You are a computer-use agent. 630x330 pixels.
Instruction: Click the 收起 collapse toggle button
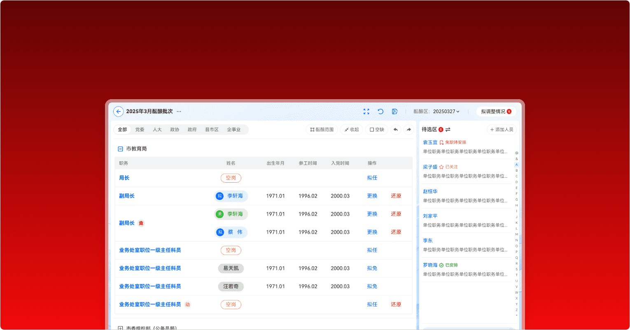click(352, 130)
